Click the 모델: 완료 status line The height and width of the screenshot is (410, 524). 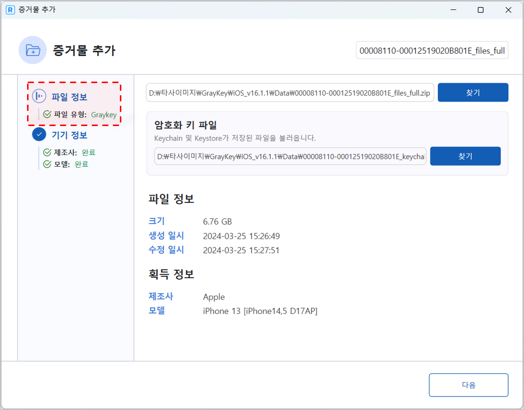point(66,164)
